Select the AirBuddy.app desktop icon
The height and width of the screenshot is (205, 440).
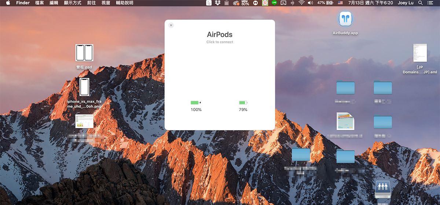click(345, 19)
